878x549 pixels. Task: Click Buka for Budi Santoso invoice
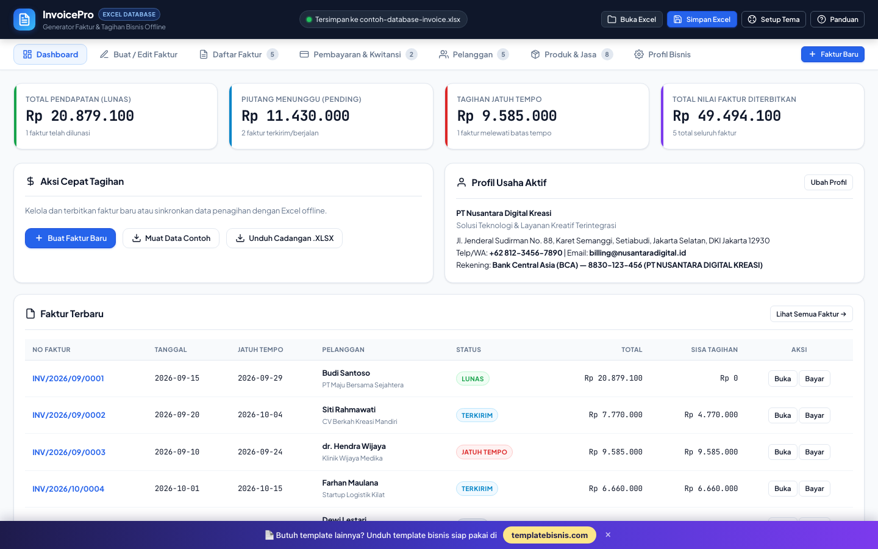point(782,379)
